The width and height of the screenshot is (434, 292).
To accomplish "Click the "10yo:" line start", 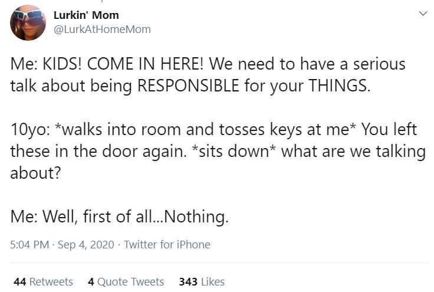I will [x=27, y=129].
